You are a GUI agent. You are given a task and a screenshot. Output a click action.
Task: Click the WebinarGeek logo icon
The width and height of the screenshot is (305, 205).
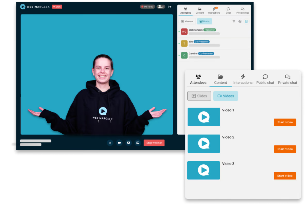(x=23, y=7)
